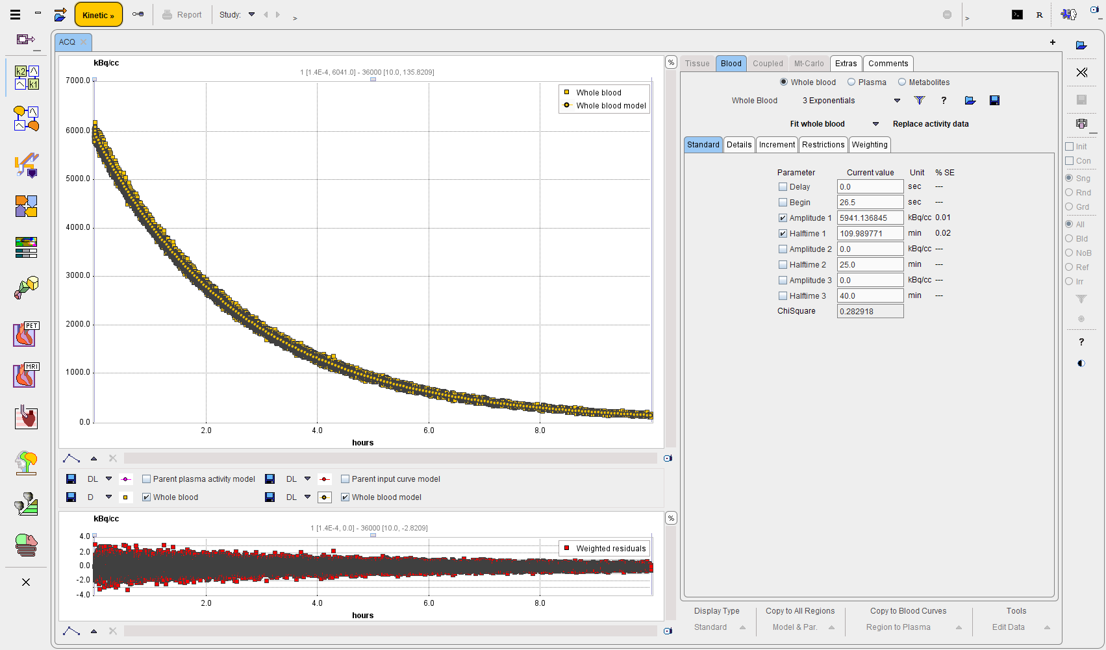Click right sidebar help question mark
The width and height of the screenshot is (1106, 650).
click(x=1081, y=342)
